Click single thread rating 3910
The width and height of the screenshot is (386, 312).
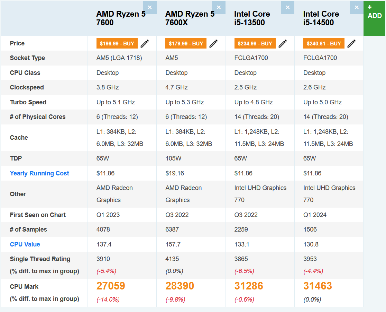[x=103, y=259]
